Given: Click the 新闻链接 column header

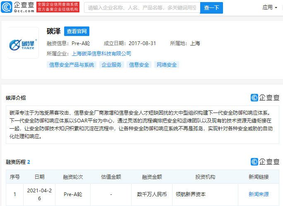Looking at the screenshot, I should point(259,177).
